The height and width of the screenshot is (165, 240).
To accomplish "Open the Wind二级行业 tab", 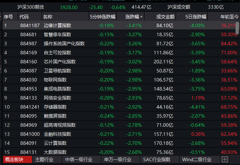I will point(197,159).
